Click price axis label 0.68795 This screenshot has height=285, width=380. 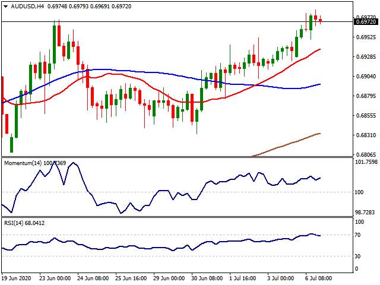366,96
